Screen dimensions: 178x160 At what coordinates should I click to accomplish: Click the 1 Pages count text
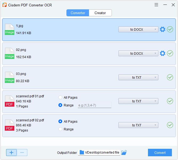tap(22, 106)
